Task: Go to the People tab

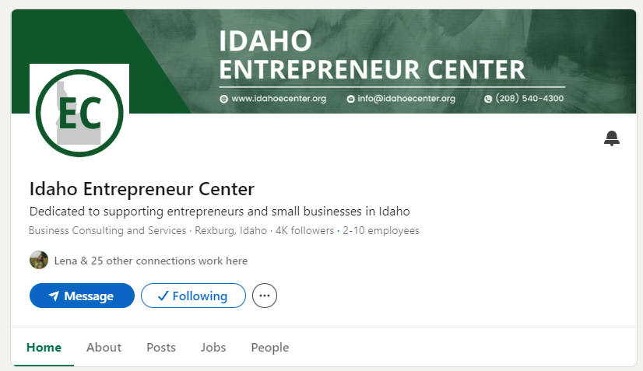Action: [270, 348]
